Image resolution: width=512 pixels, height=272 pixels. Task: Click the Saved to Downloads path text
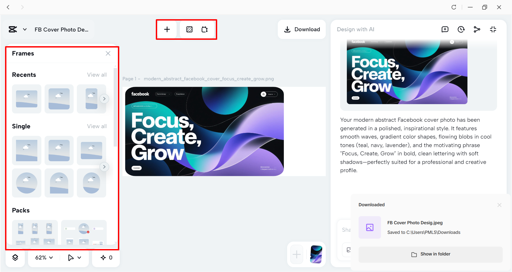[424, 232]
